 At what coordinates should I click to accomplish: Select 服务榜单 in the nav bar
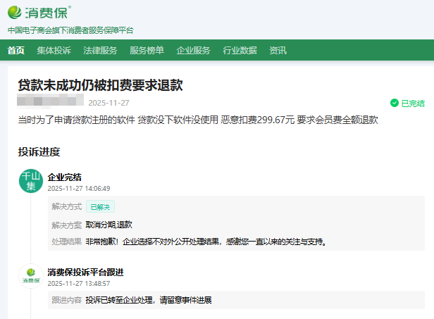pos(147,51)
